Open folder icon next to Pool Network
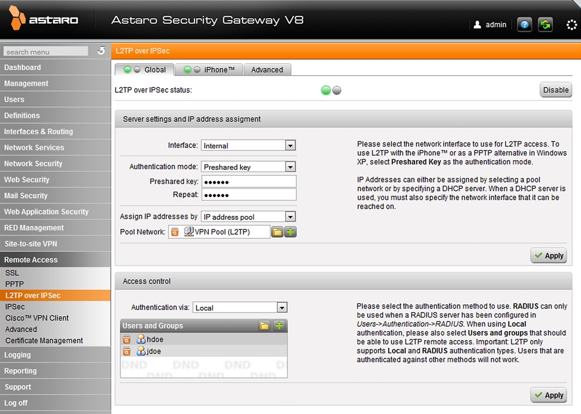Image resolution: width=581 pixels, height=414 pixels. 277,232
